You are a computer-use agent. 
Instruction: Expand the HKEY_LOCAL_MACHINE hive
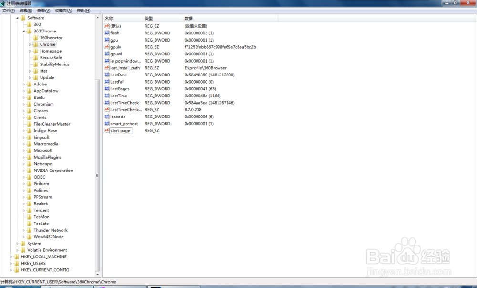coord(11,256)
